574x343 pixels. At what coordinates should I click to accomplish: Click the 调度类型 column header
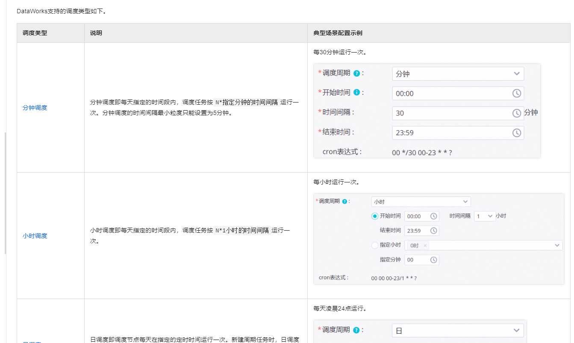click(x=35, y=33)
